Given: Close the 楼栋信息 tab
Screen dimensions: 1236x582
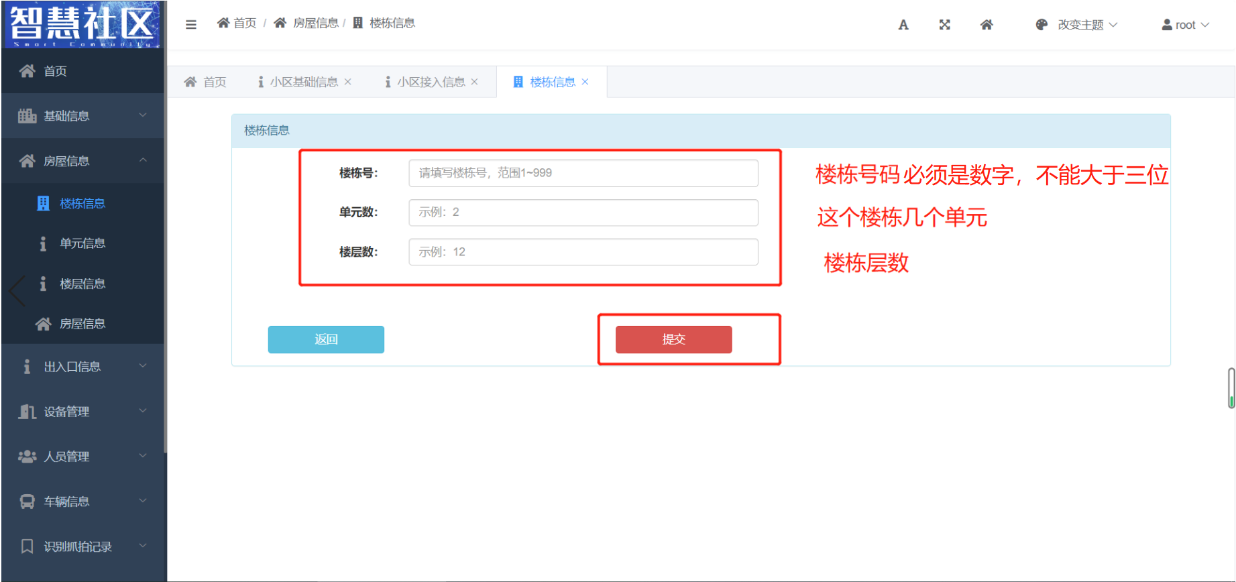Looking at the screenshot, I should tap(585, 82).
